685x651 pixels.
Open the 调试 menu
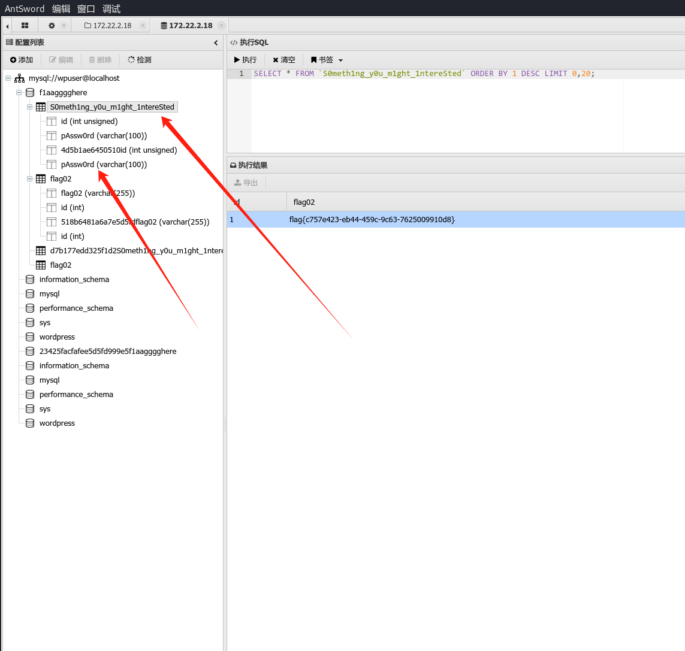point(111,8)
